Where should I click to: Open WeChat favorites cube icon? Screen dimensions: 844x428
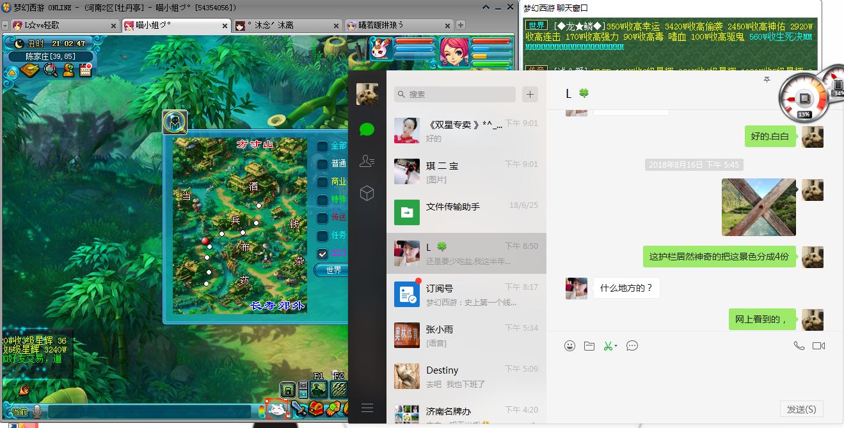[x=367, y=193]
